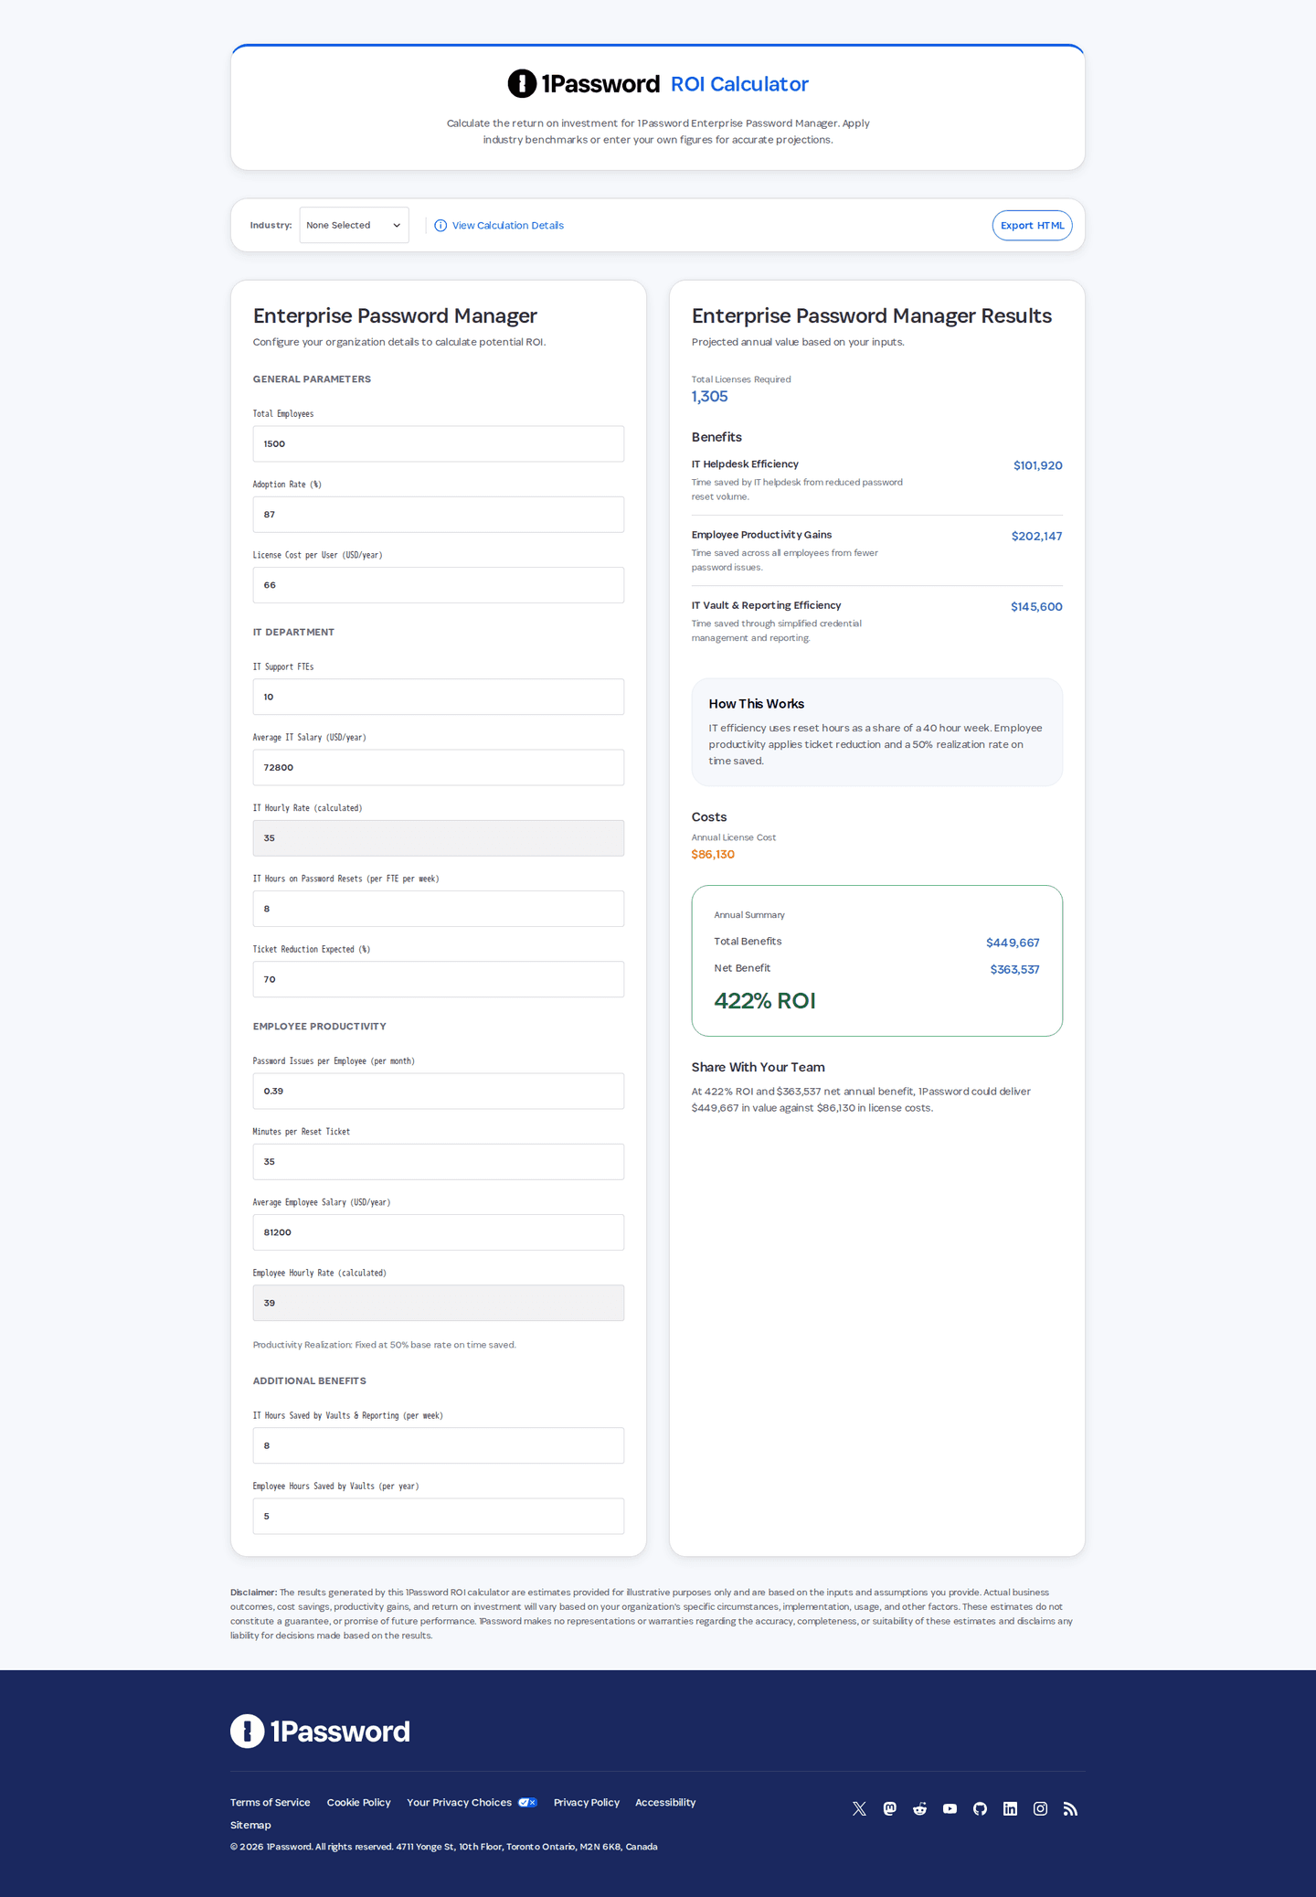Open Accessibility footer link
Viewport: 1316px width, 1897px height.
[665, 1803]
